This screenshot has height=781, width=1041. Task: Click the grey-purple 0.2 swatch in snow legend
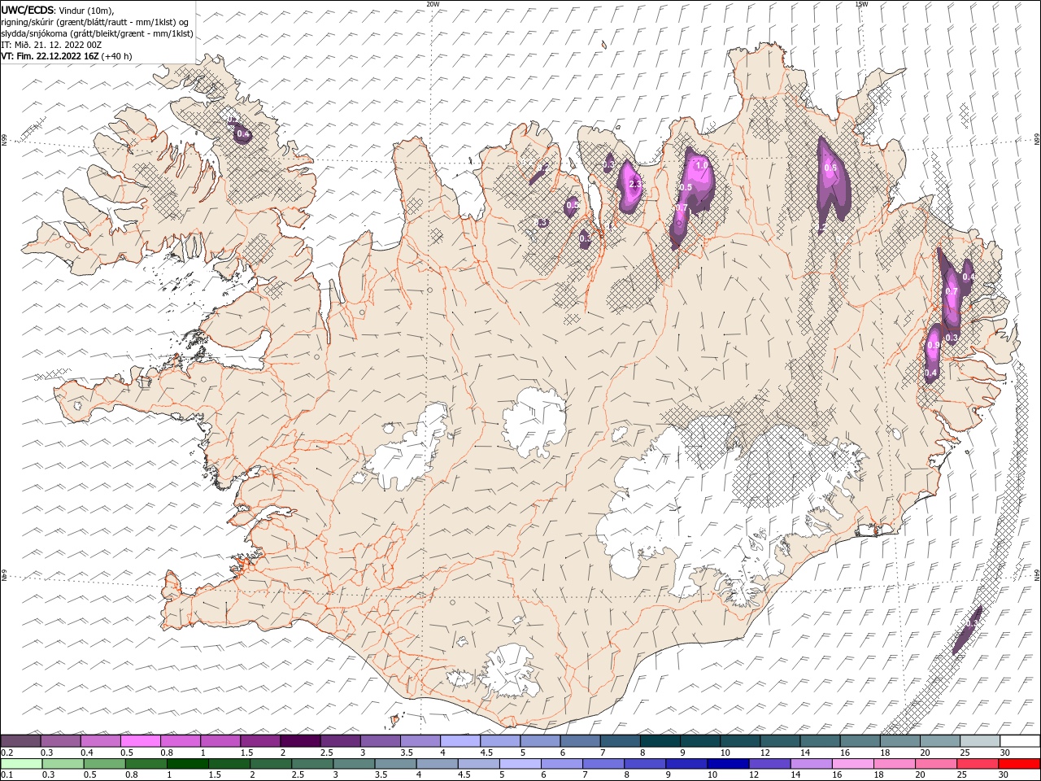21,741
